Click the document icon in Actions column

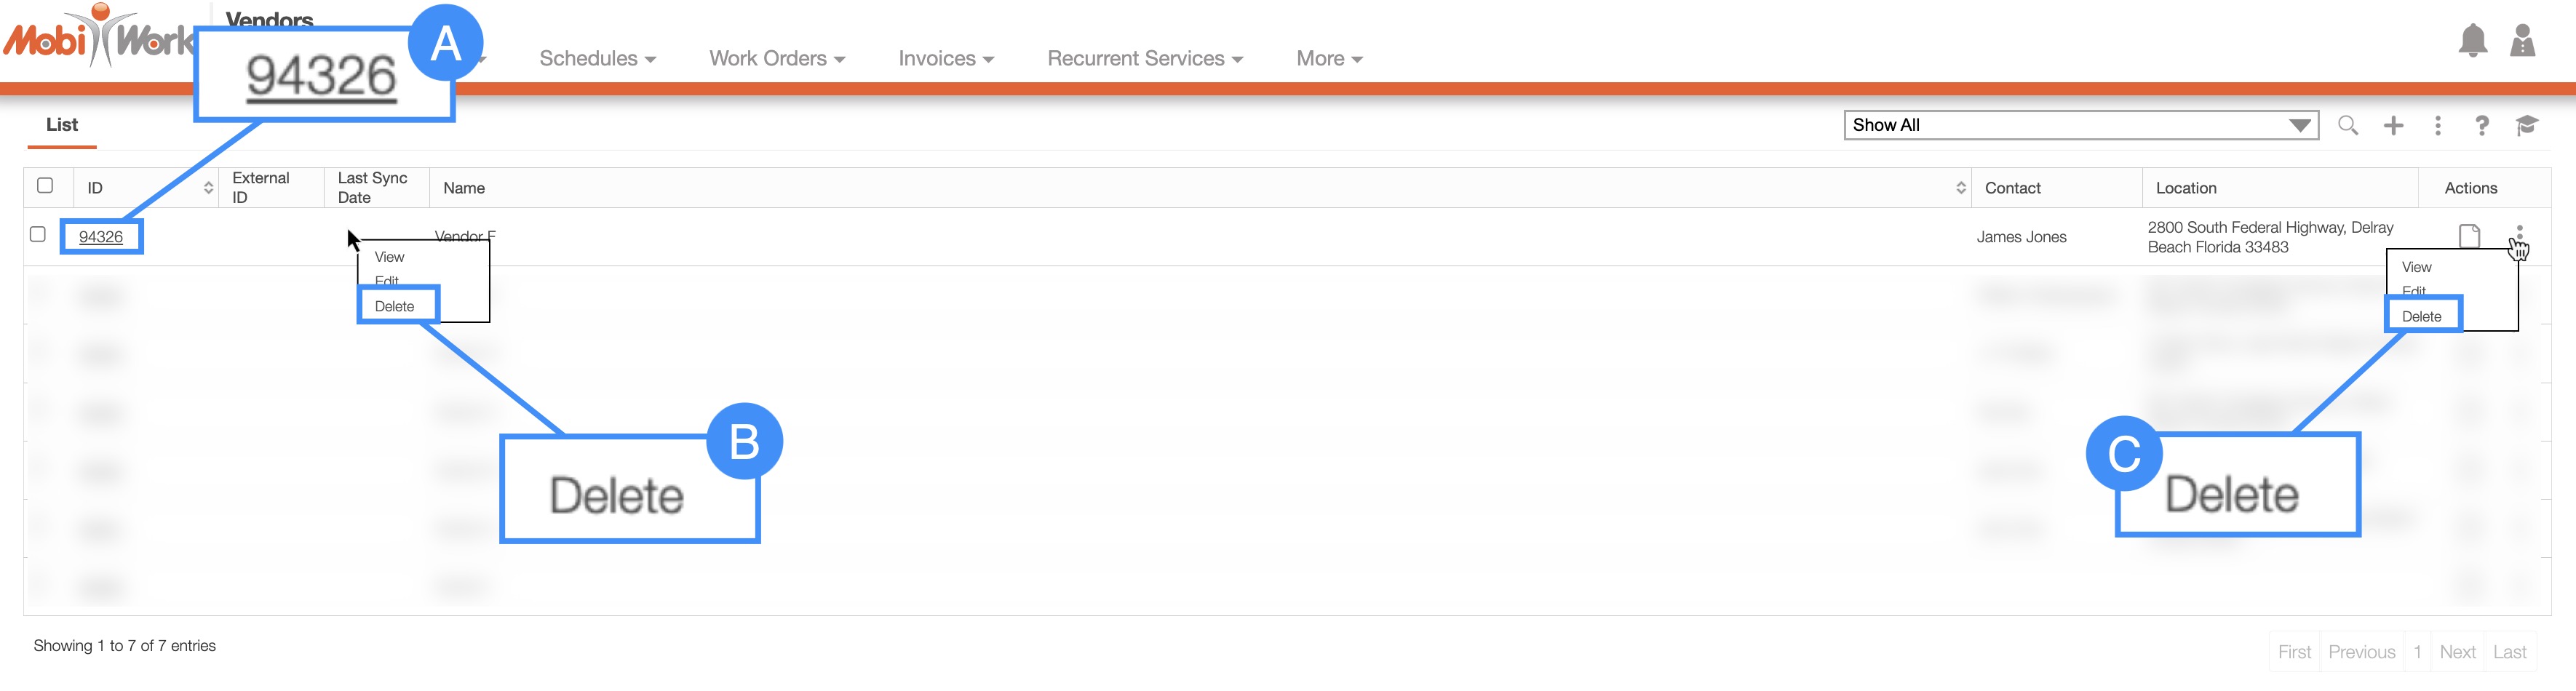pyautogui.click(x=2469, y=236)
